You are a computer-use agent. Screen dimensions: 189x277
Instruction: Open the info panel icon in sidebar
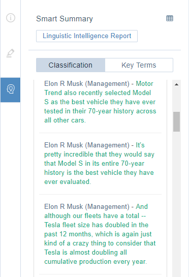[11, 18]
